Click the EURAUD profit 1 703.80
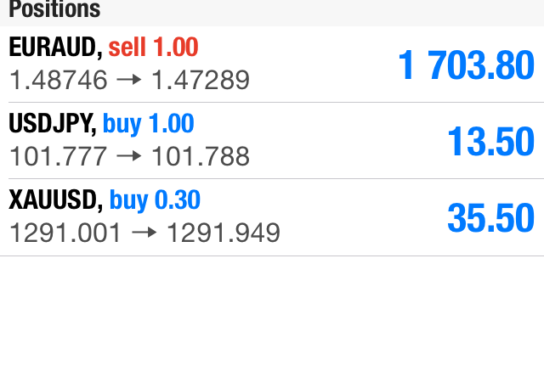This screenshot has height=365, width=544. click(467, 65)
